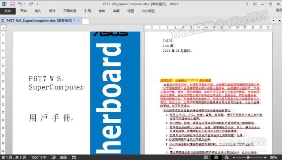The image size is (282, 160).
Task: Click the language indicator in status bar
Action: (63, 157)
